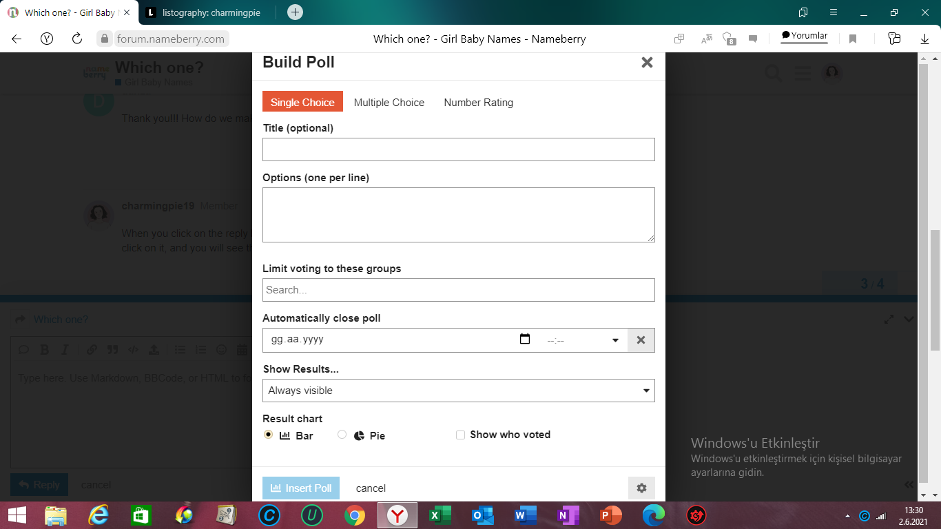Click the bold formatting button in editor
941x529 pixels.
click(x=44, y=350)
